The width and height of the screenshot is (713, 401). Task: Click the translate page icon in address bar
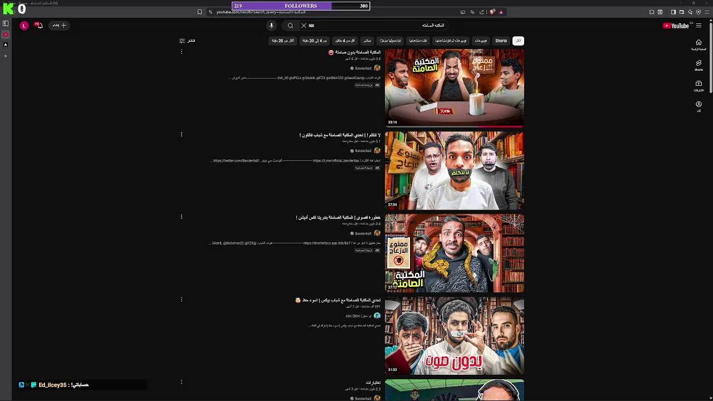coord(472,12)
